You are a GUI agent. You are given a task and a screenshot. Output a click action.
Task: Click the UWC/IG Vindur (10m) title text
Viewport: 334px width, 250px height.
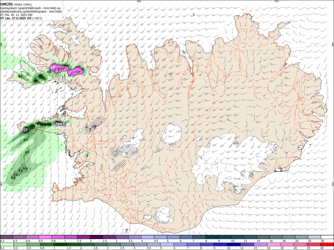[x=16, y=4]
